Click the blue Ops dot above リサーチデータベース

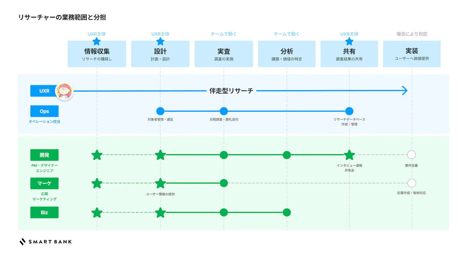(x=349, y=111)
